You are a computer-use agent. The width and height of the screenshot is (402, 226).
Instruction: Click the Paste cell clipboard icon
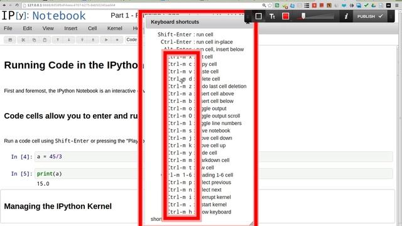[45, 40]
